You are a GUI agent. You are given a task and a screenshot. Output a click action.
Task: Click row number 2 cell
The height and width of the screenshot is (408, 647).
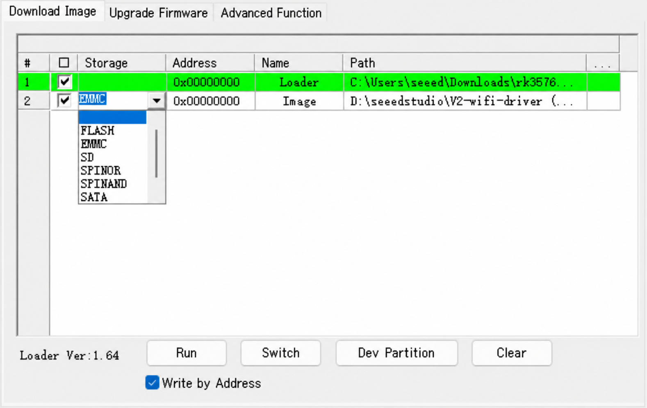[x=34, y=101]
